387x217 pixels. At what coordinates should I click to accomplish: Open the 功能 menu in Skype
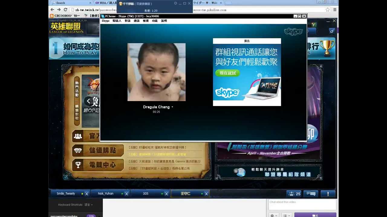[155, 21]
